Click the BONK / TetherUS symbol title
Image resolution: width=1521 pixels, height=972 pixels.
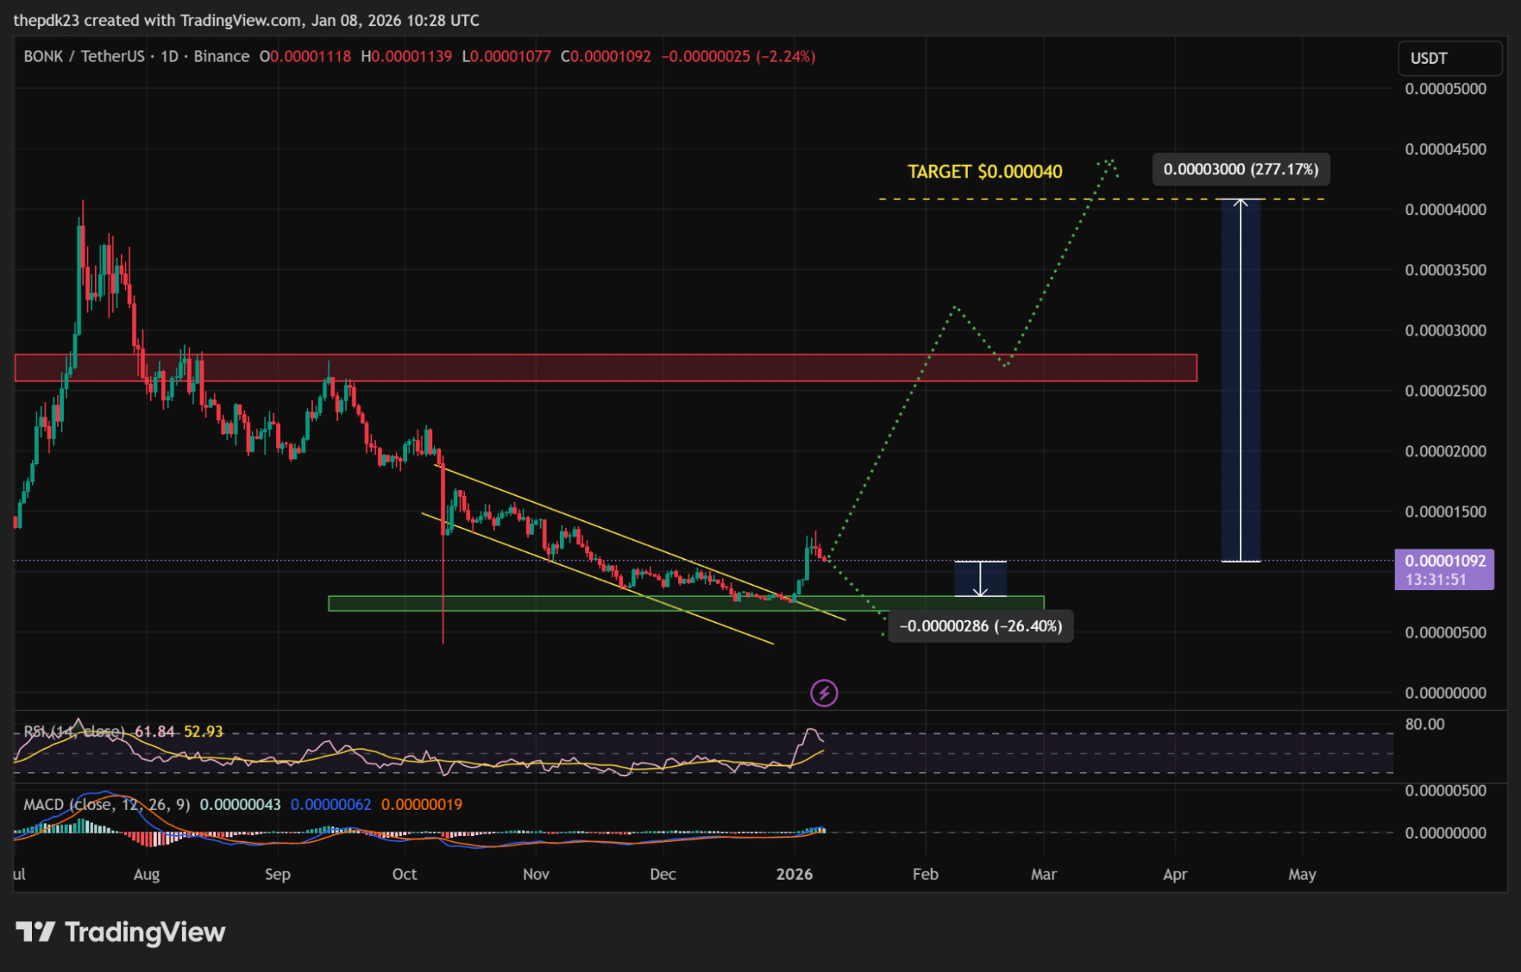click(84, 56)
